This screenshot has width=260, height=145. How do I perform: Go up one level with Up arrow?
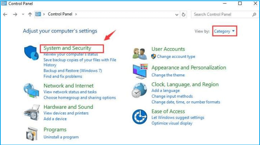pos(30,14)
